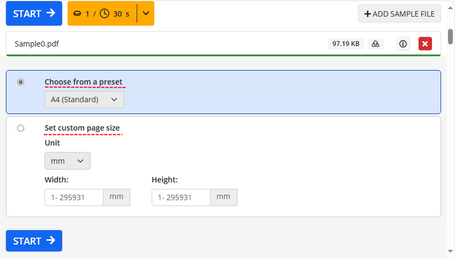Select the Set custom page size radio button

point(21,128)
